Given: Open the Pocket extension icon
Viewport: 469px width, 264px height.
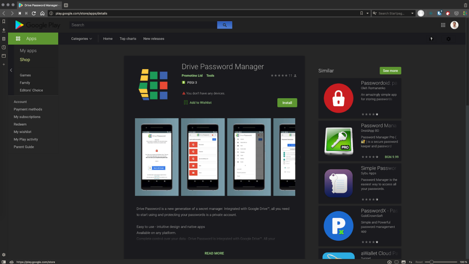Looking at the screenshot, I should [456, 13].
